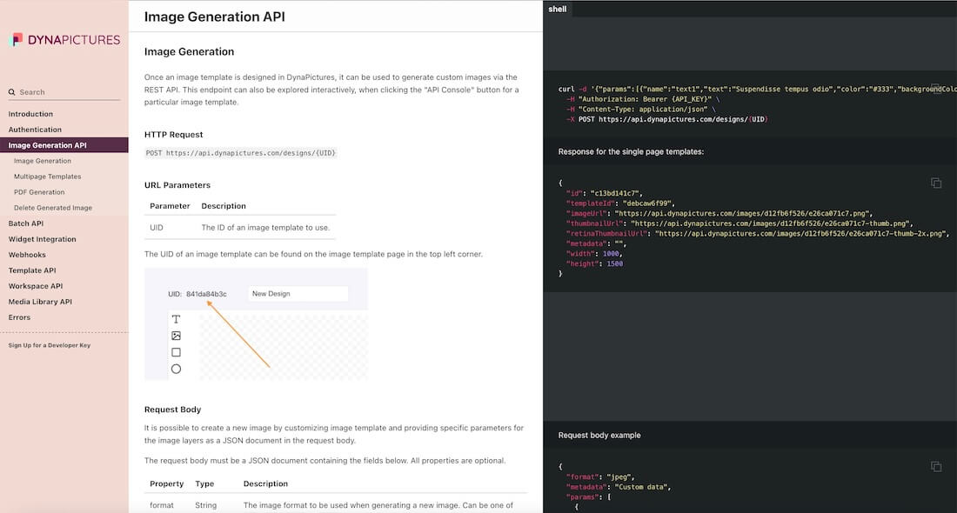Image resolution: width=957 pixels, height=513 pixels.
Task: Click the Parameter column header
Action: click(x=170, y=206)
